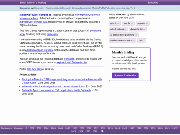Image resolution: width=180 pixels, height=135 pixels.
Task: Go to the 2020 archive
Action: pyautogui.click(x=160, y=128)
